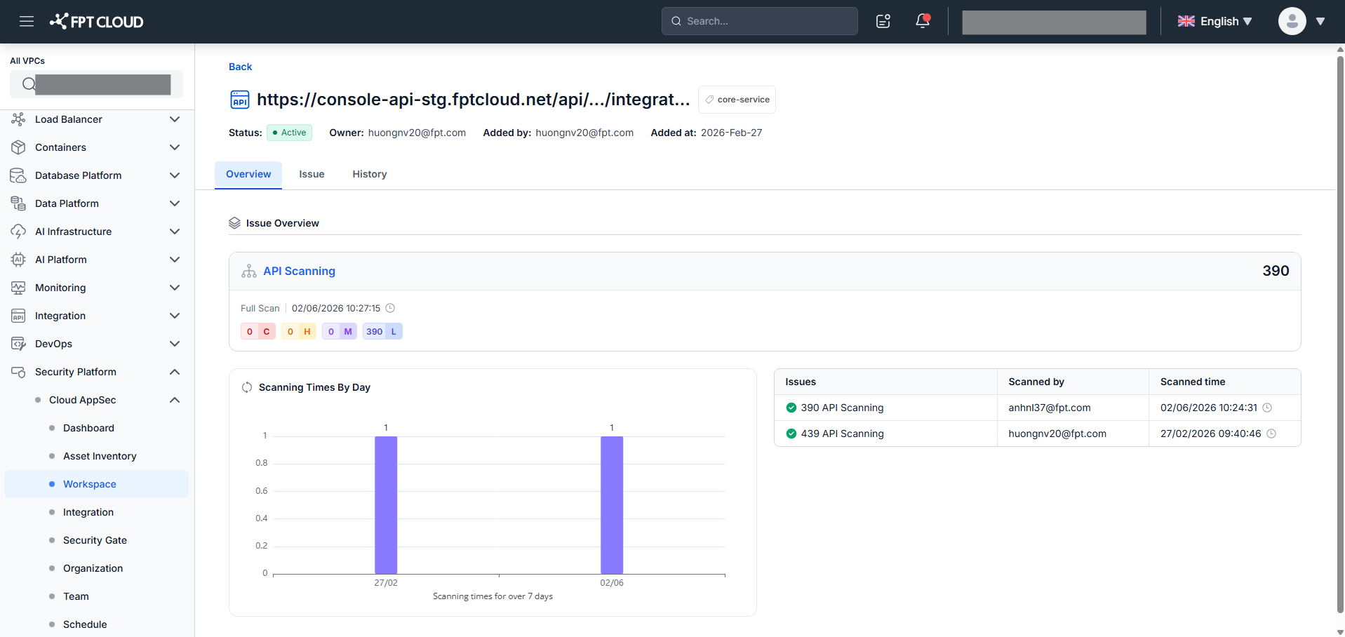
Task: Expand the Containers menu chevron
Action: (x=175, y=147)
